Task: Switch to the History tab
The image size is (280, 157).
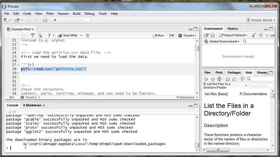Action: (232, 29)
